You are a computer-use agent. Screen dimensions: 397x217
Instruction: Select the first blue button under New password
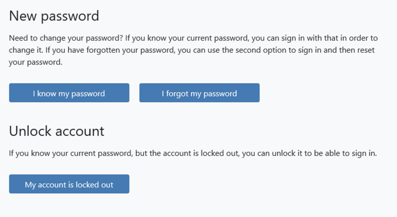click(x=69, y=93)
